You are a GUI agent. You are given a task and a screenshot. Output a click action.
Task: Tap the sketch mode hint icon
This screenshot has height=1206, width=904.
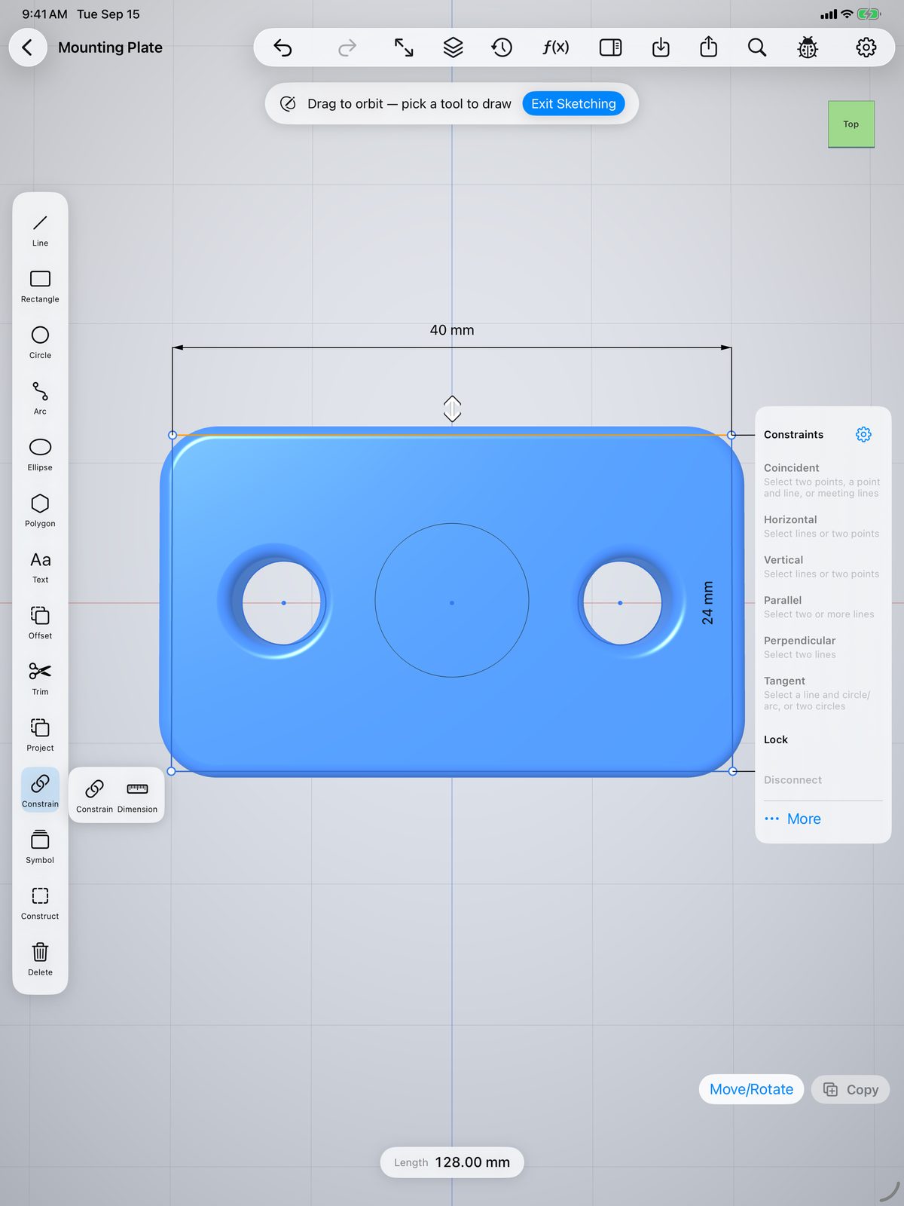[x=288, y=104]
